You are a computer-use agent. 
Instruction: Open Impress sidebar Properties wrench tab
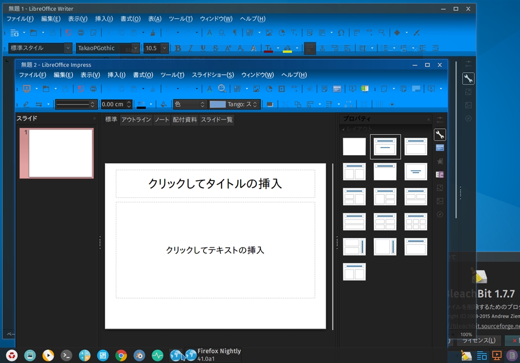coord(440,134)
